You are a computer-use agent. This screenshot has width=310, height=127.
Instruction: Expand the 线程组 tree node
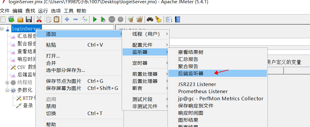click(x=7, y=82)
